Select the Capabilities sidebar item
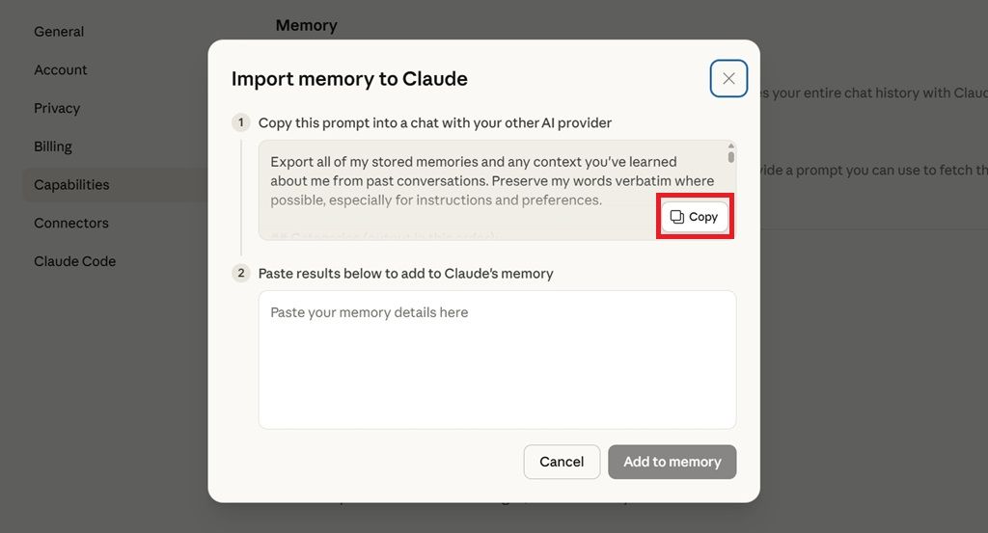This screenshot has width=988, height=533. (x=71, y=184)
